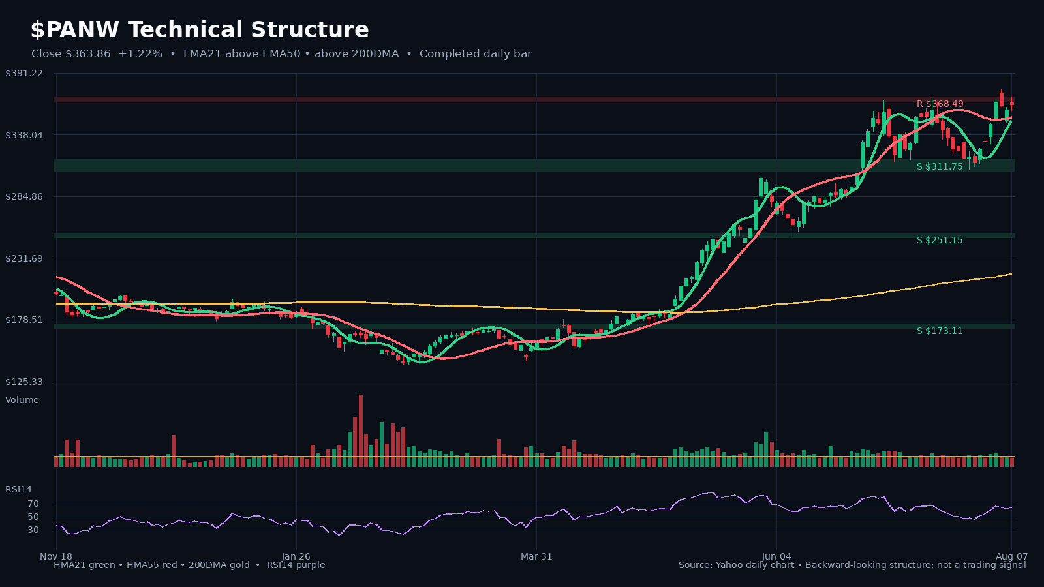This screenshot has width=1044, height=587.
Task: Click the "R $368.49" resistance label
Action: pos(940,104)
